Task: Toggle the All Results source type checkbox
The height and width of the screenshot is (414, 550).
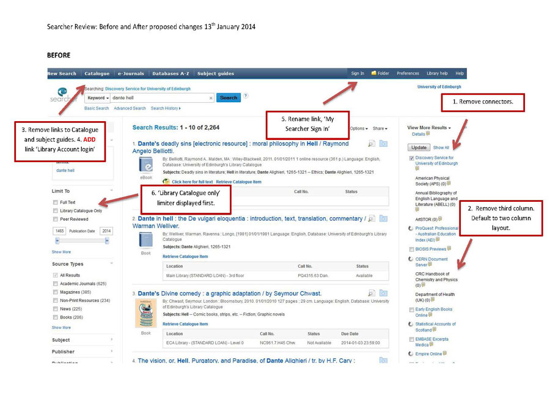Action: tap(56, 275)
